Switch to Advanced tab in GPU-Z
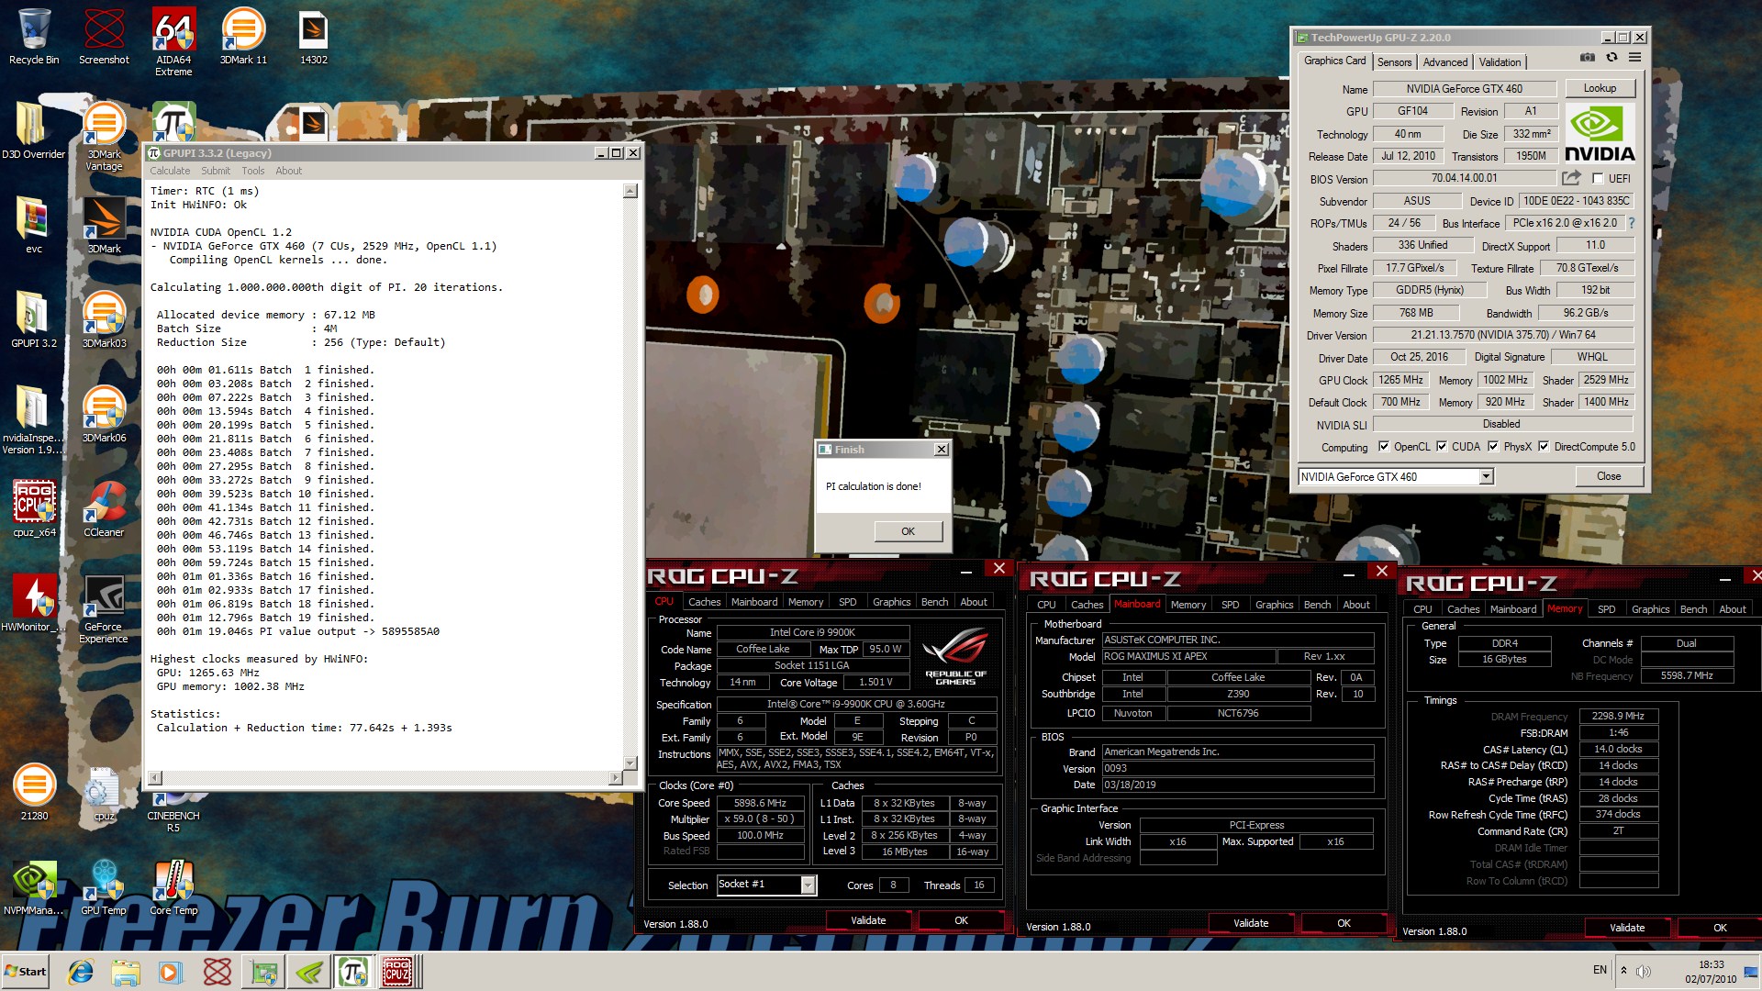Screen dimensions: 1762x991 pyautogui.click(x=1445, y=62)
